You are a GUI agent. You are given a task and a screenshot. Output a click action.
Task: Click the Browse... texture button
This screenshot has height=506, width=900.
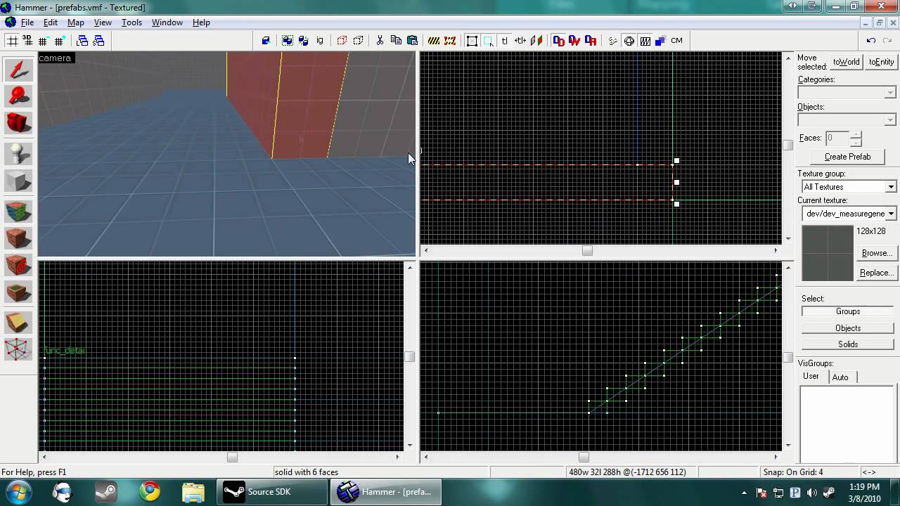click(876, 253)
